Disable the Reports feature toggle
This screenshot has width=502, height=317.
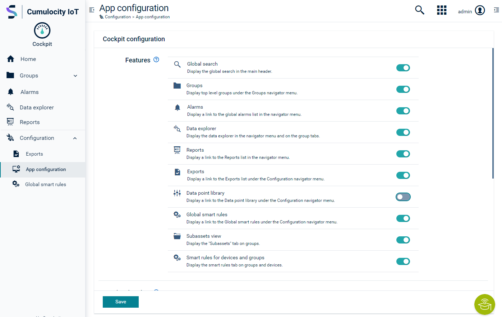403,154
